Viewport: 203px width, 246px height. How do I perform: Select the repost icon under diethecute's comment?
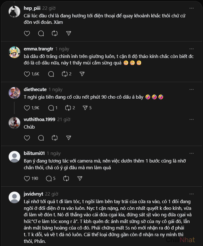point(68,108)
